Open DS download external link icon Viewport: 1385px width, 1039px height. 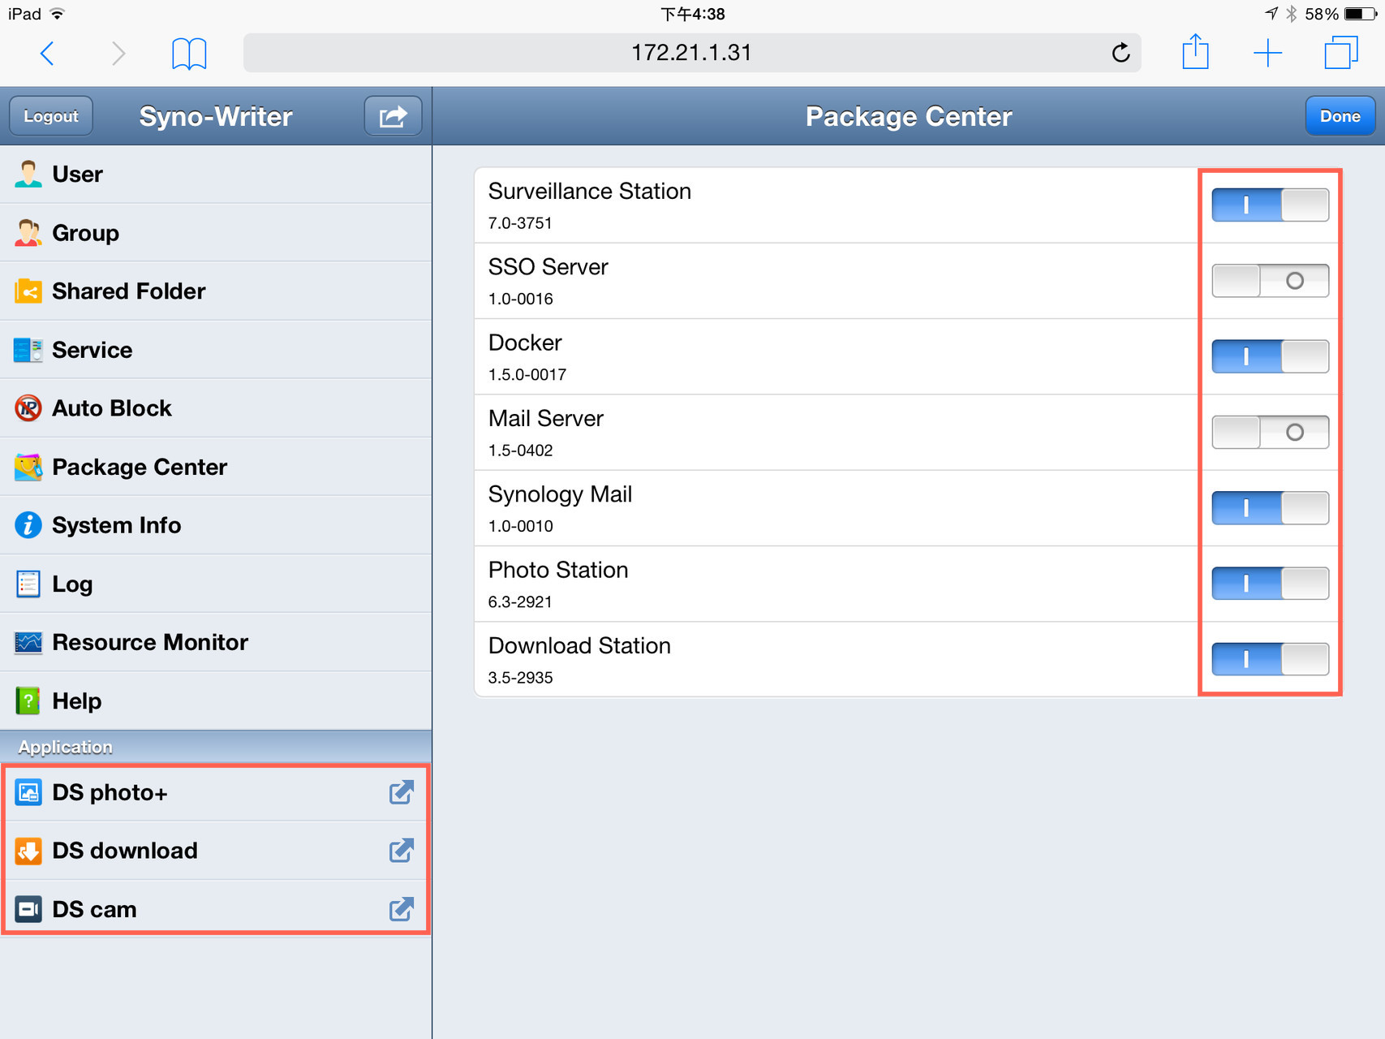pos(402,851)
